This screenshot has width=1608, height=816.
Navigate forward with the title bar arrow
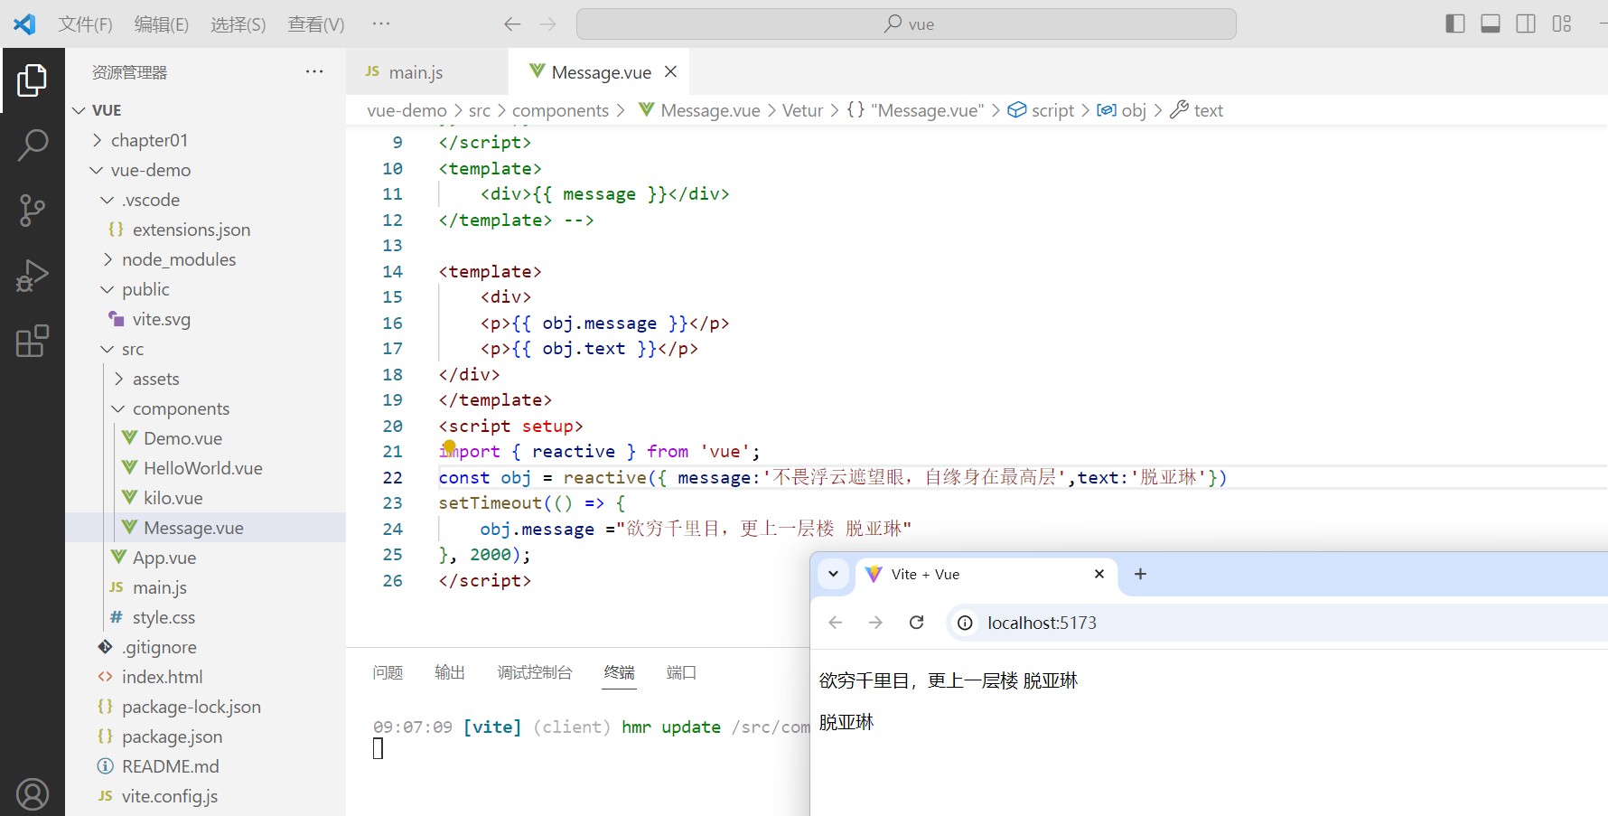547,24
